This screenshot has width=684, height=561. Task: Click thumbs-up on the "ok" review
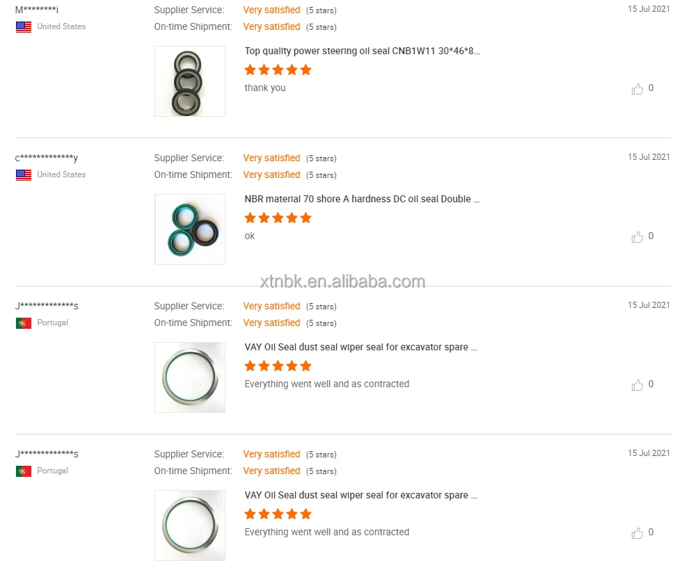pyautogui.click(x=637, y=237)
